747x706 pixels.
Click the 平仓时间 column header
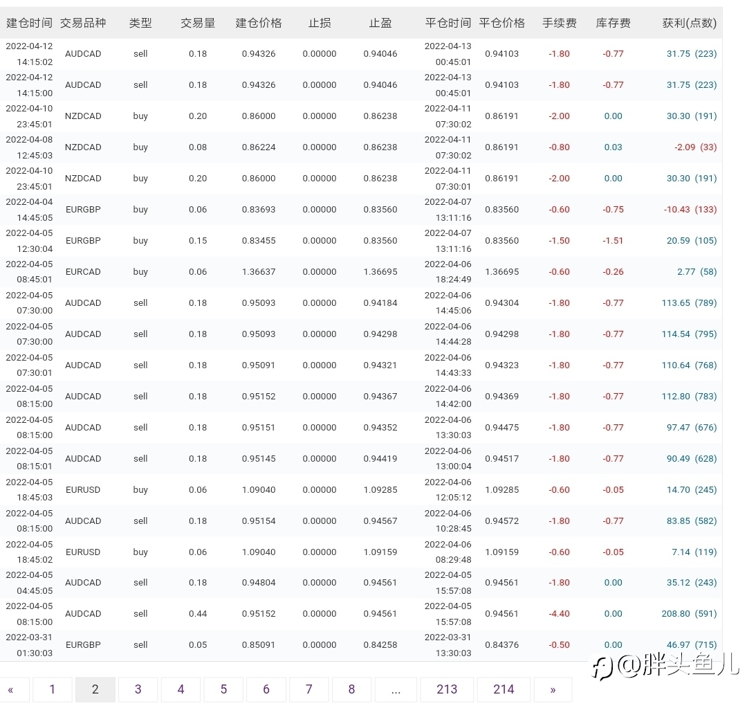click(x=448, y=23)
